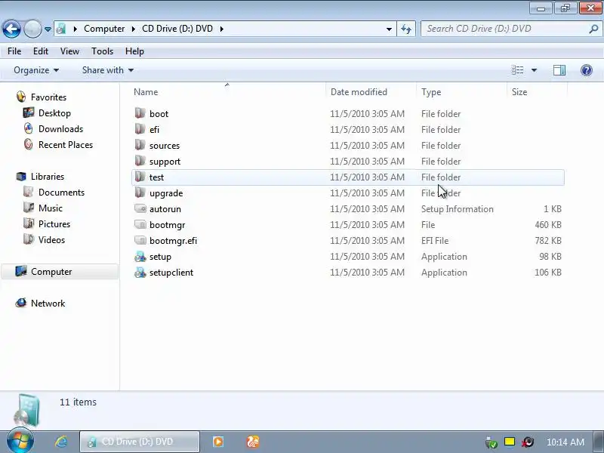The width and height of the screenshot is (604, 453).
Task: Open the Pictures library
Action: click(54, 223)
